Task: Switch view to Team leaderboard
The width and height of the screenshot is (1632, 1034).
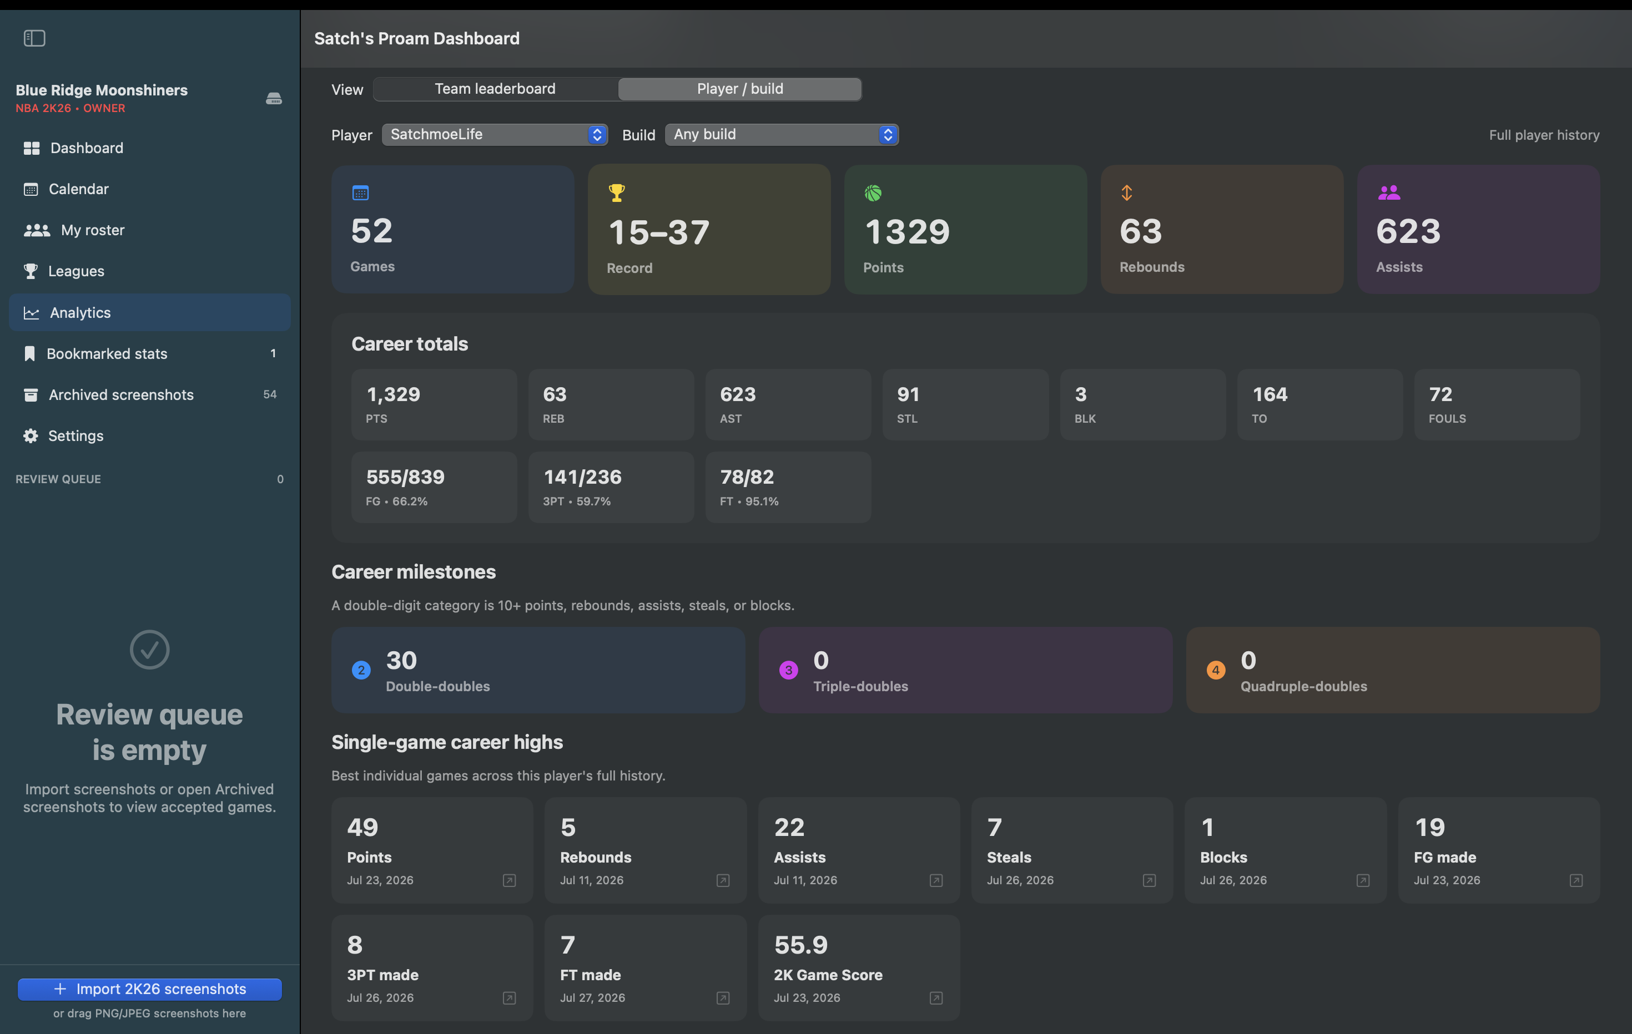Action: [495, 89]
